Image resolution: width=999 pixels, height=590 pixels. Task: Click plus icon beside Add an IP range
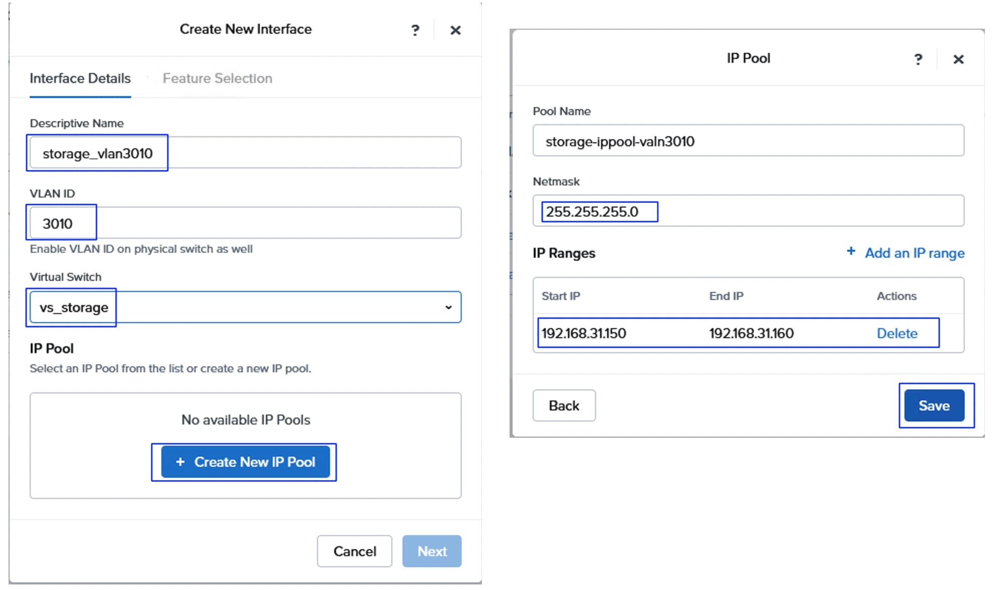[851, 251]
